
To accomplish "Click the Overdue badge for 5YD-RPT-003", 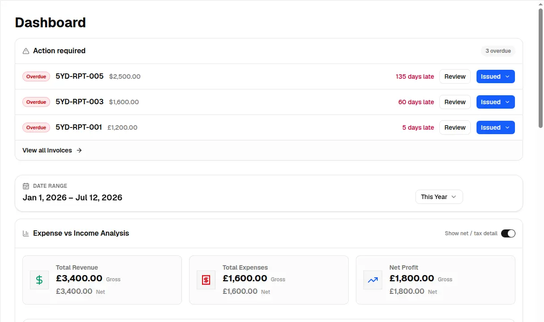I will [36, 102].
